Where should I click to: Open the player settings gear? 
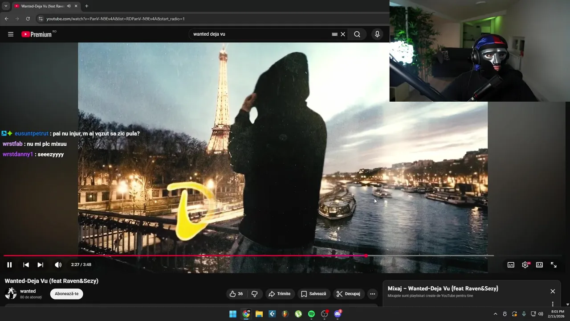[x=525, y=265]
